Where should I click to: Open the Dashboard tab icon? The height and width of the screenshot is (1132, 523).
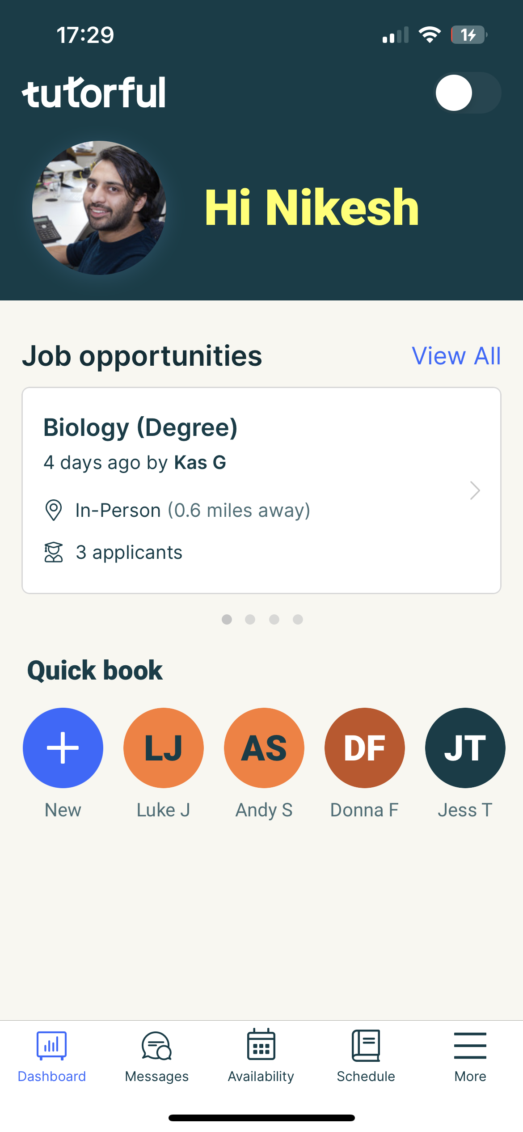pos(52,1045)
